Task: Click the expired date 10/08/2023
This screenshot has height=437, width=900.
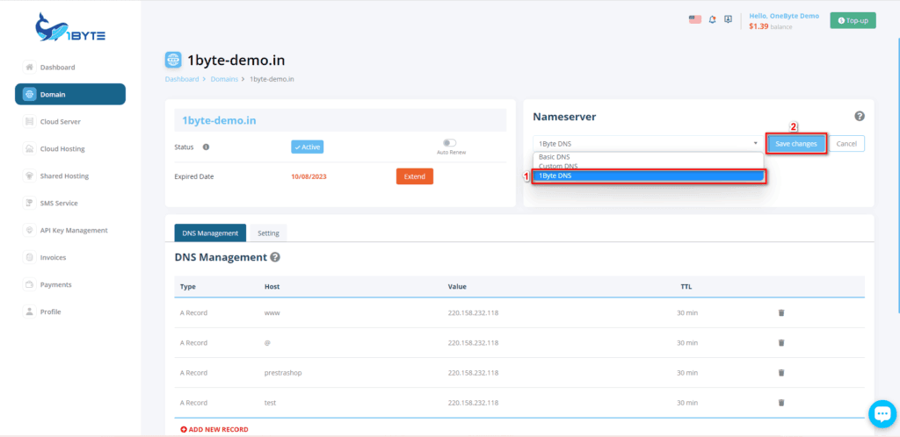Action: 308,176
